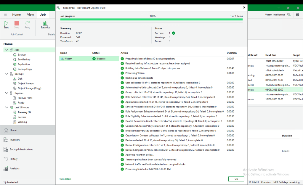Select 'Applying retention policy...' line
Screen dimensions: 303x185
coord(140,155)
